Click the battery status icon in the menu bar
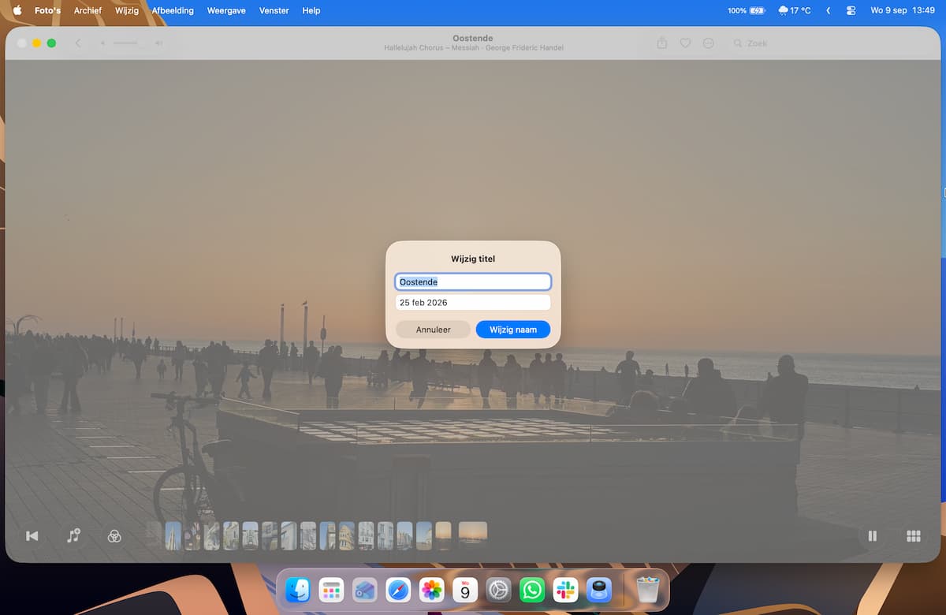Image resolution: width=946 pixels, height=615 pixels. coord(757,10)
